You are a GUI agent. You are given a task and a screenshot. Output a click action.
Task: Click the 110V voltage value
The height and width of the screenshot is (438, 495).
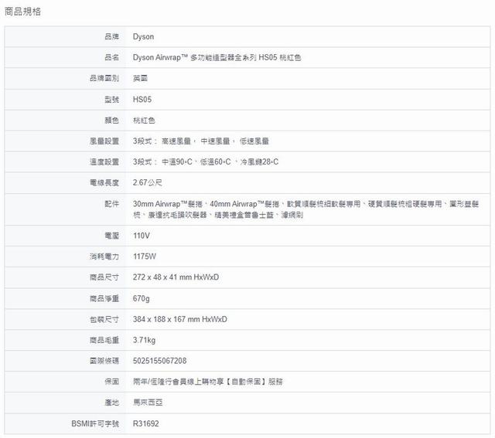click(142, 235)
